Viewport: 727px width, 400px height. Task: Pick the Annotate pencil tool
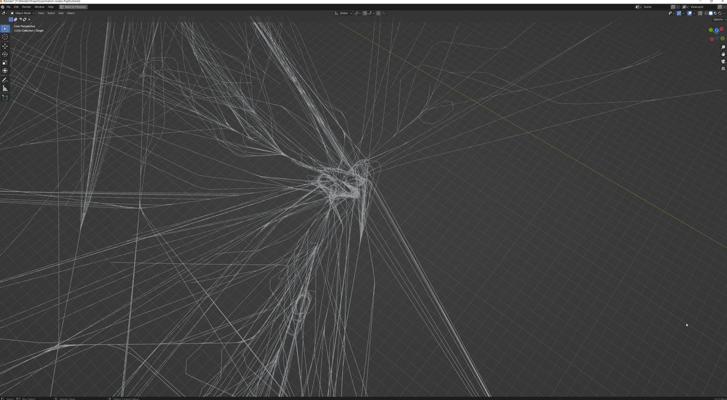point(5,80)
